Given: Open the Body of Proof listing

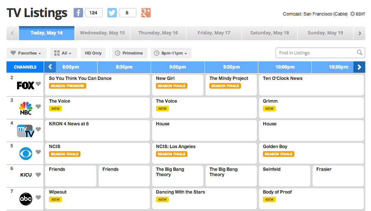Looking at the screenshot, I should (311, 198).
